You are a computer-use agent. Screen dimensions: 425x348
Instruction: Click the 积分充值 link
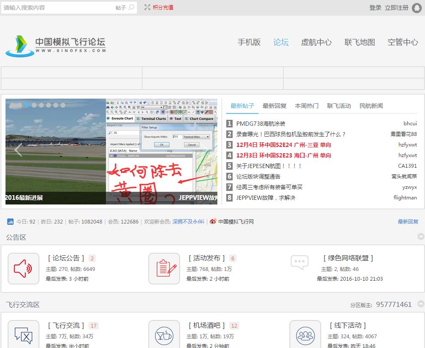coord(163,7)
